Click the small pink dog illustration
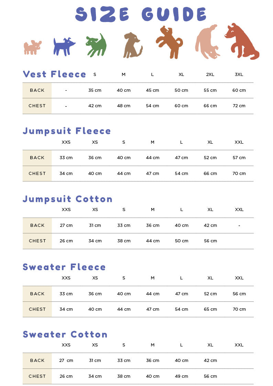Screen dimensions: 273x386 [x=32, y=47]
